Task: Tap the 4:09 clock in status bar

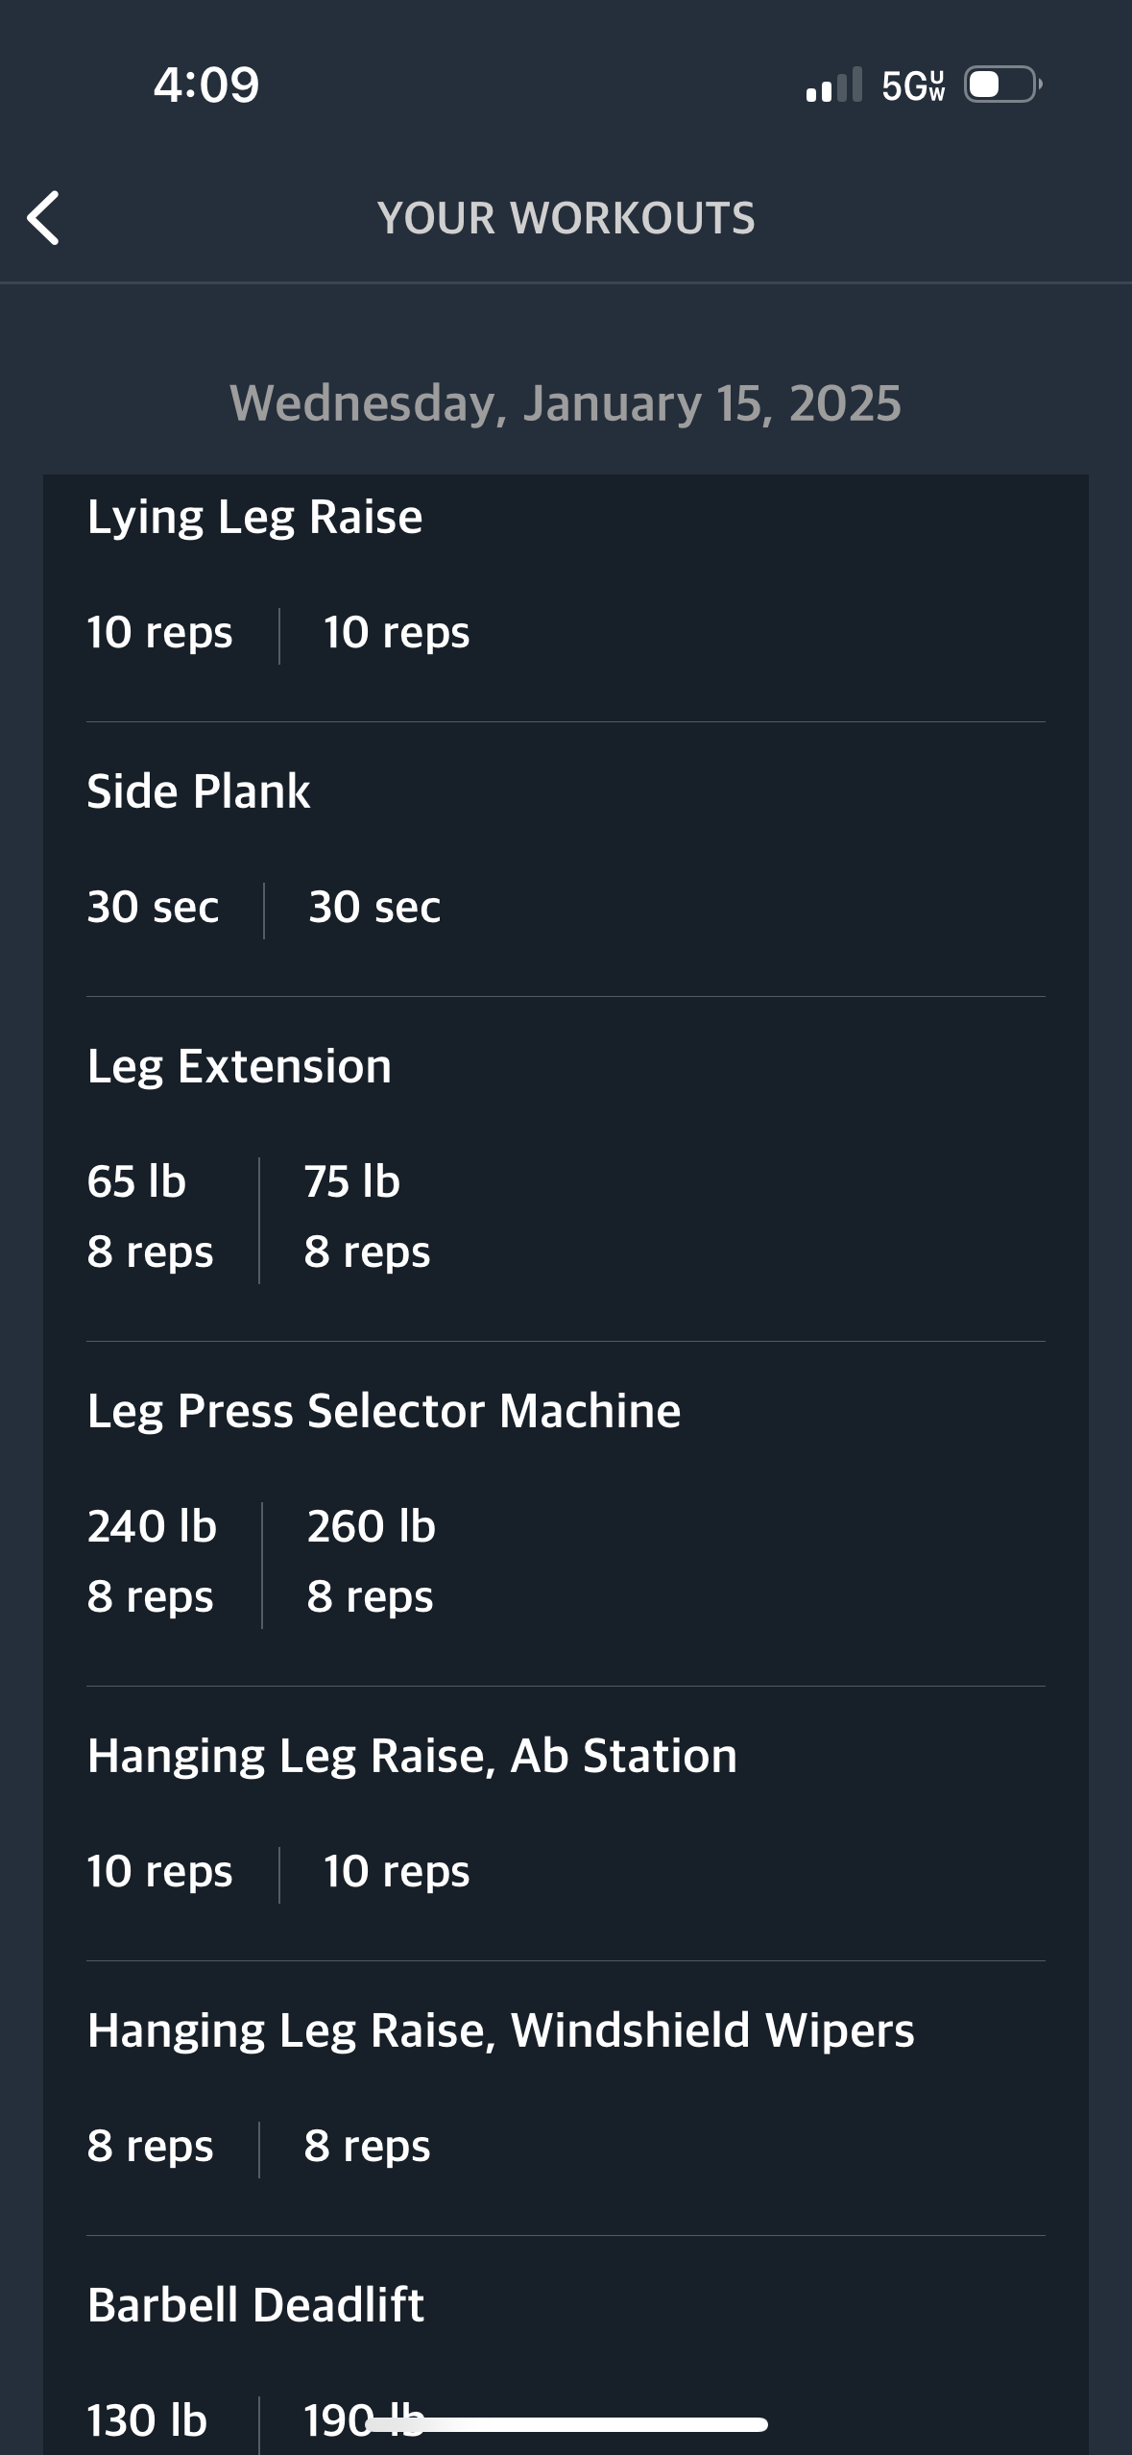Action: coord(206,85)
